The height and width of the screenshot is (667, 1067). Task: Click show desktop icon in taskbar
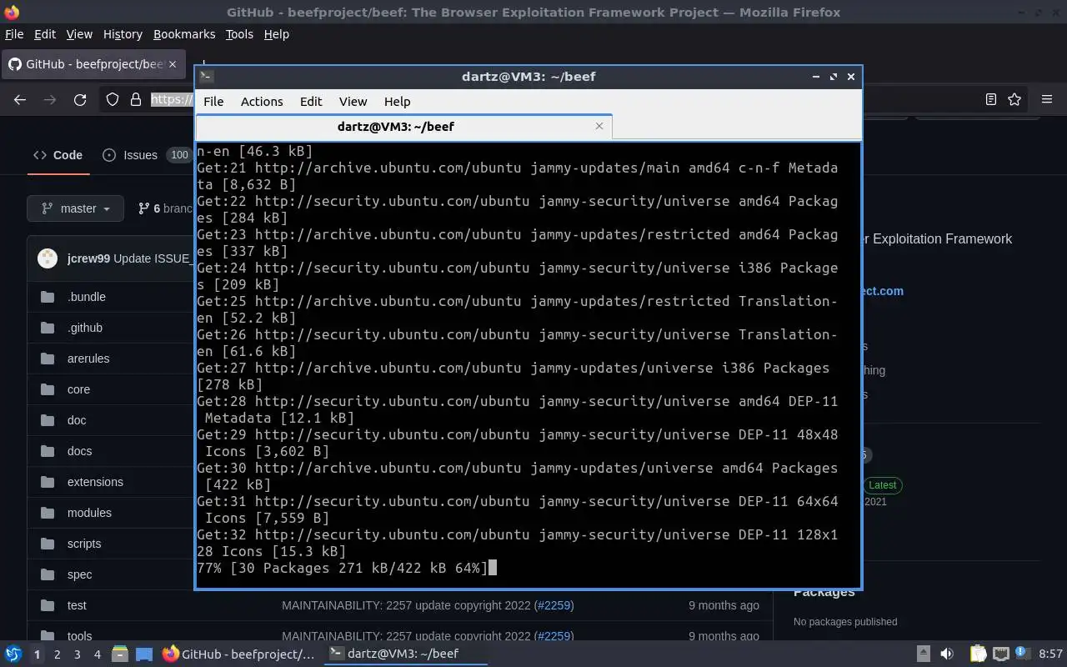click(x=144, y=654)
